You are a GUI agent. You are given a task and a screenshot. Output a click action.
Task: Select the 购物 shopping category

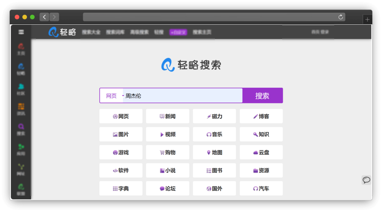(167, 152)
